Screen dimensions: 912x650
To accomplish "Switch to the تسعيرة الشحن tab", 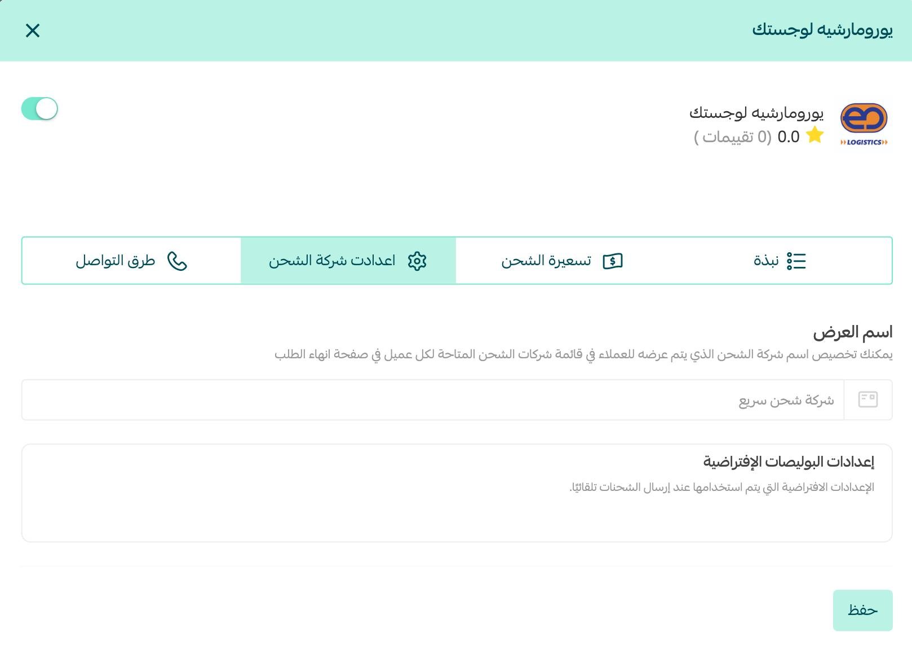I will coord(562,261).
